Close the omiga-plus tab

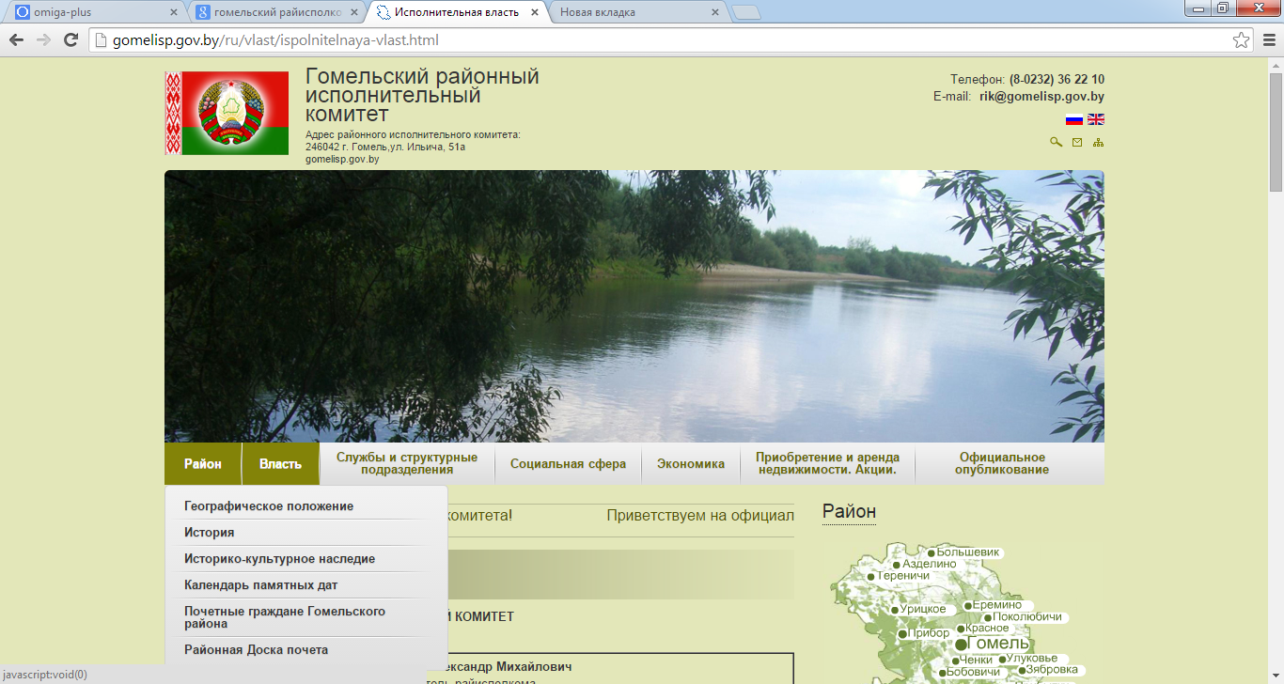(173, 13)
